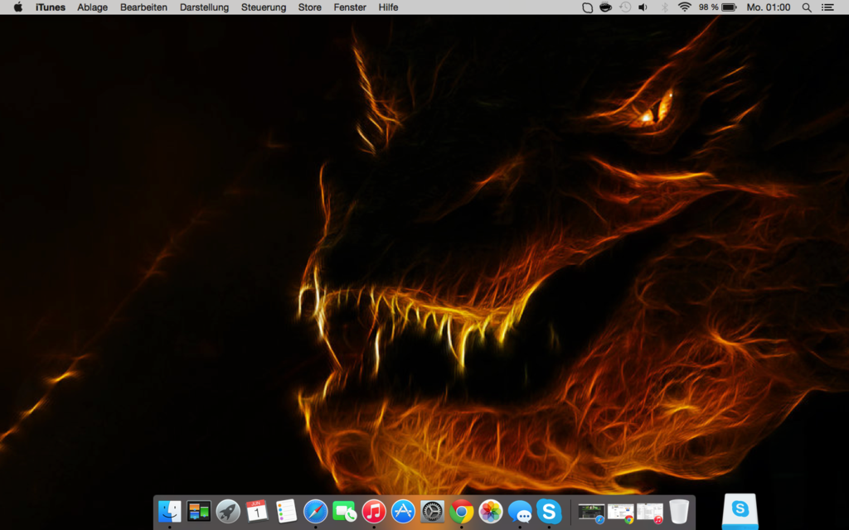The width and height of the screenshot is (849, 530).
Task: Open Spotlight search magnifier
Action: (807, 7)
